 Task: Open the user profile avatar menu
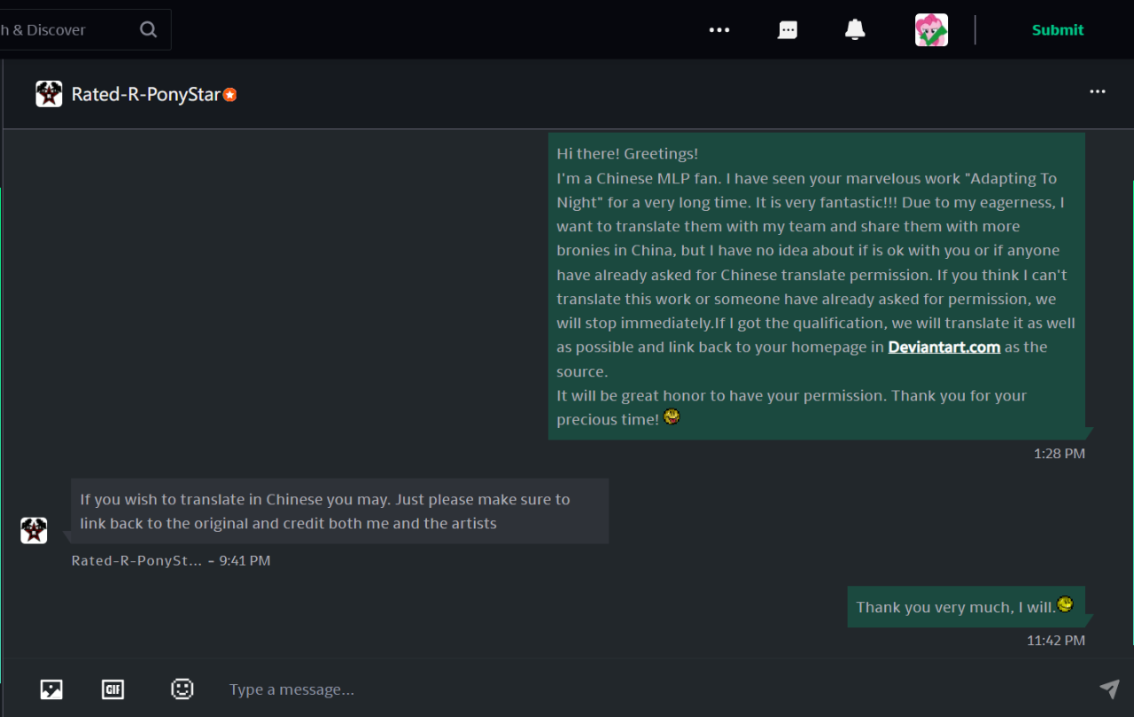[931, 30]
